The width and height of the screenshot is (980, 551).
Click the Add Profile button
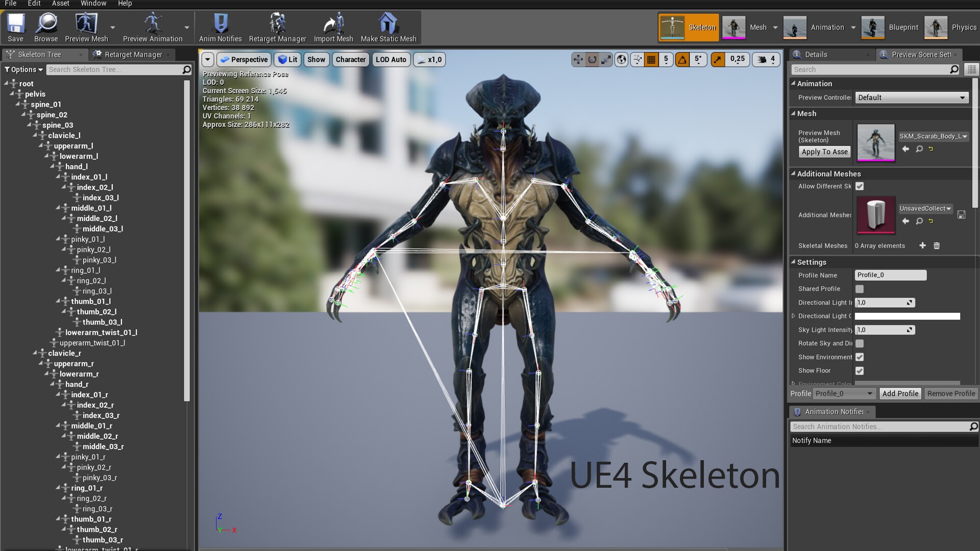coord(900,393)
